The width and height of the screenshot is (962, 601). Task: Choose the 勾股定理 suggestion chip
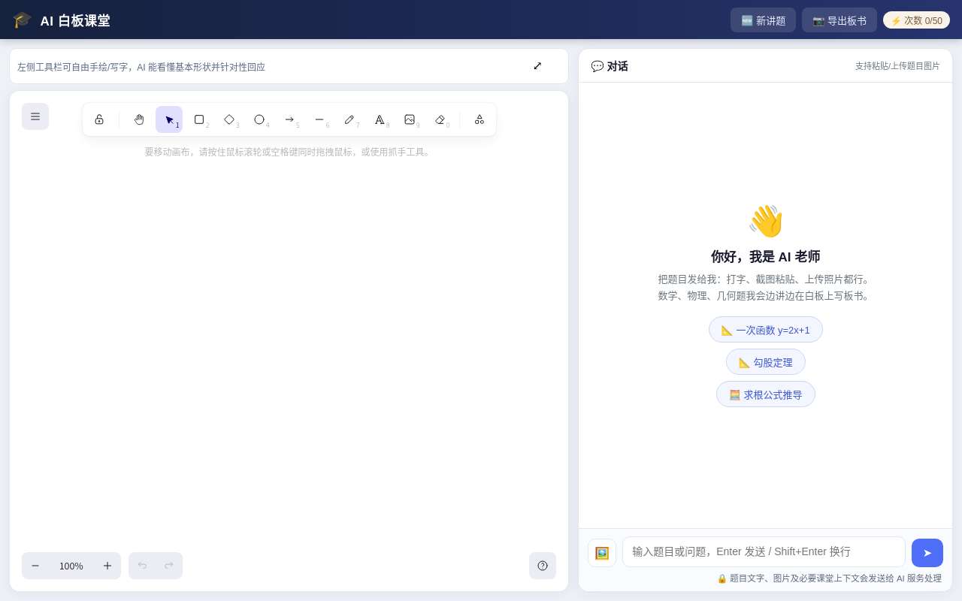pos(766,362)
